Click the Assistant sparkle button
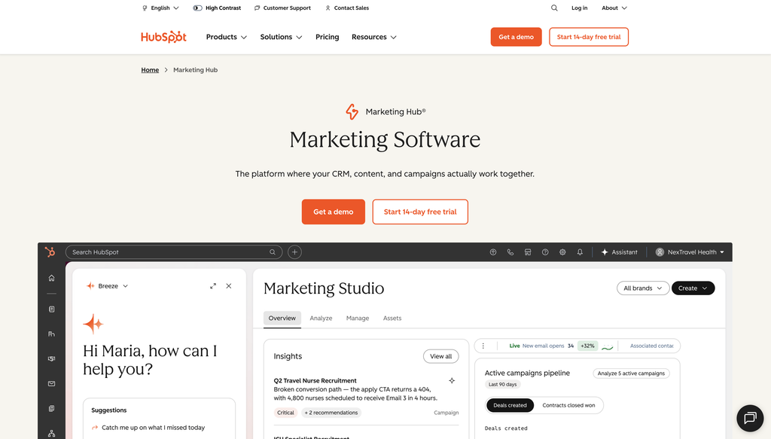 pos(619,252)
